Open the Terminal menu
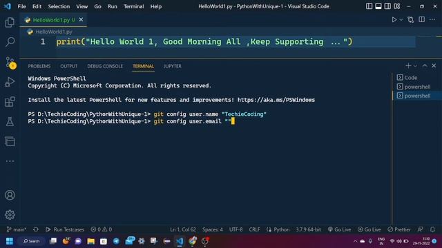The height and width of the screenshot is (248, 442). (133, 6)
